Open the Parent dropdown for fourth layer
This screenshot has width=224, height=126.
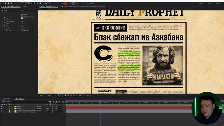tap(58, 112)
